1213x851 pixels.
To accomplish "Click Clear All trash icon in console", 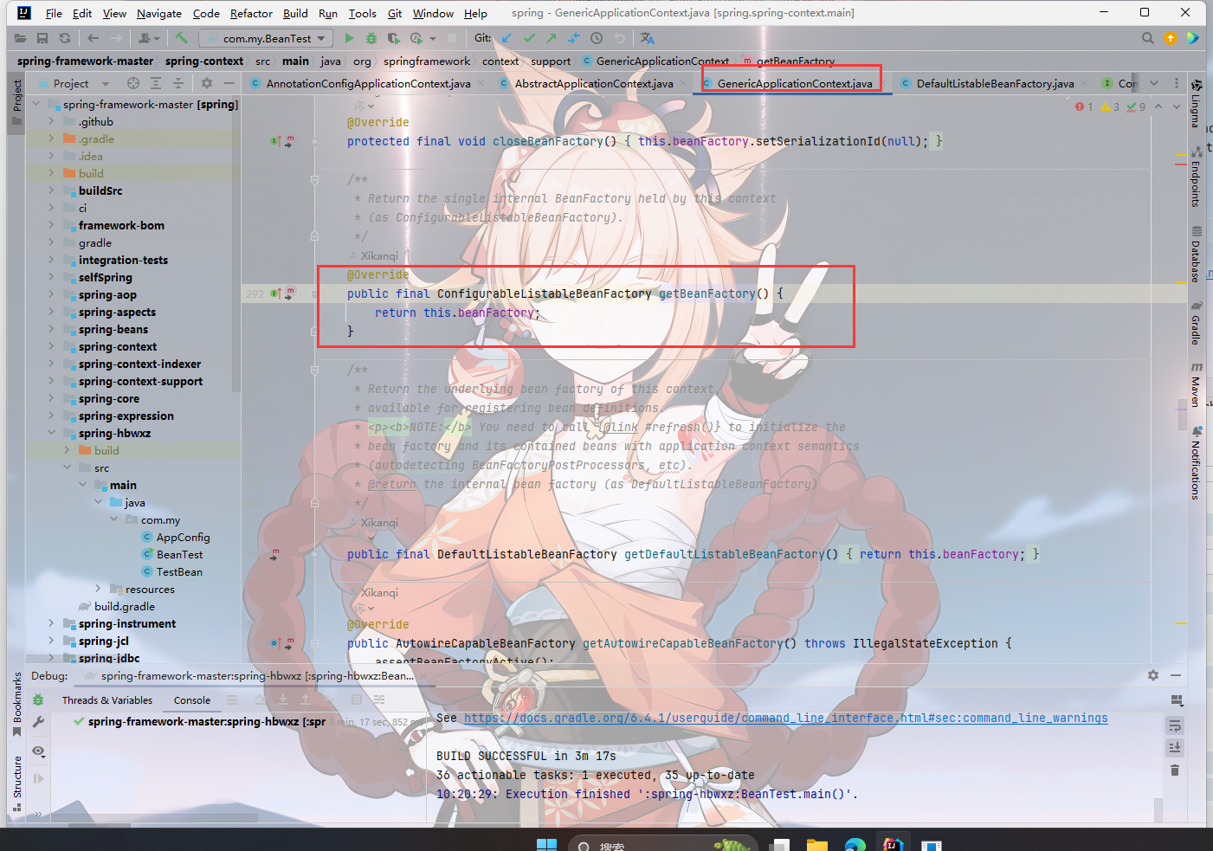I will point(1175,770).
